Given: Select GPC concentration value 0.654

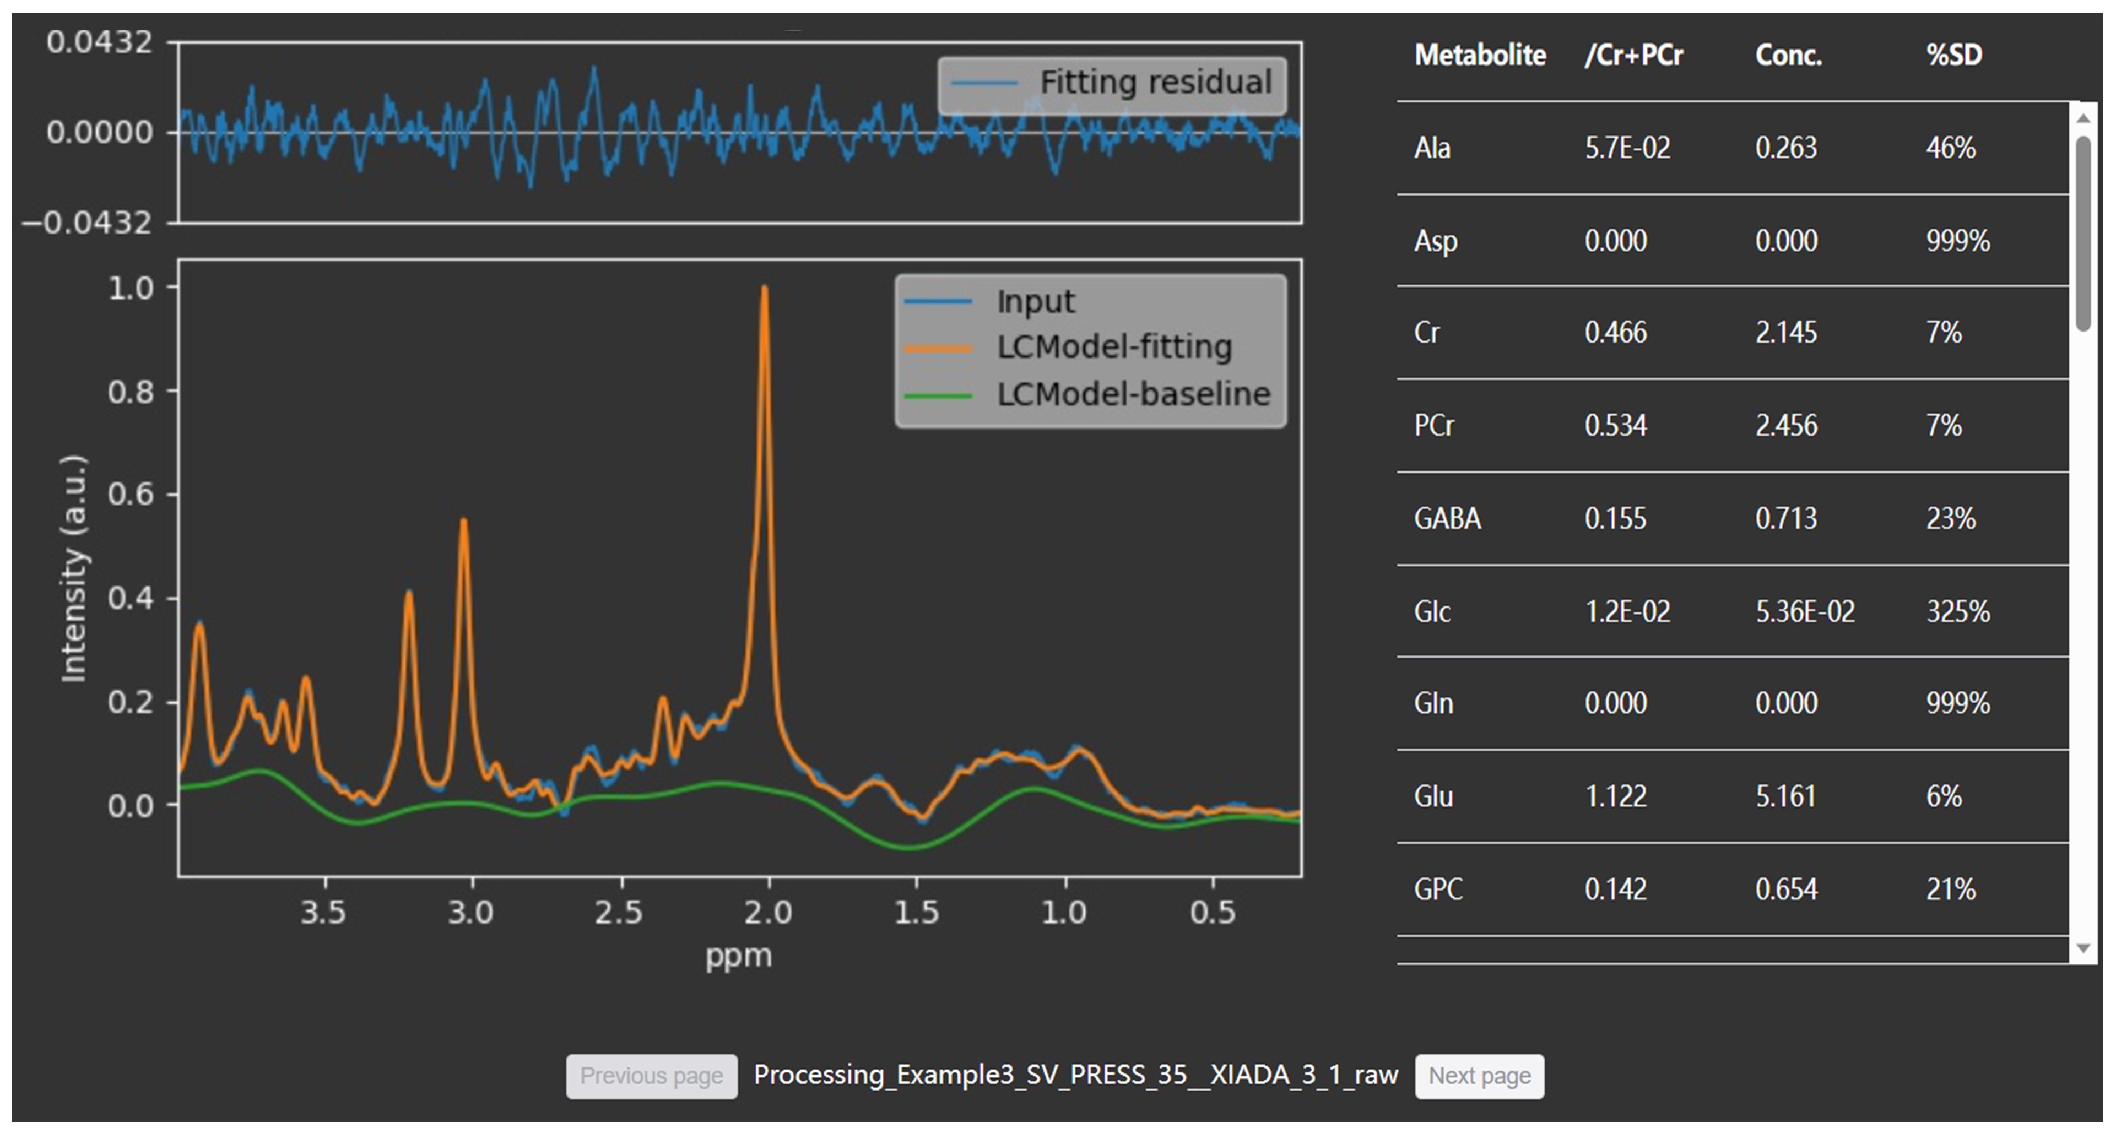Looking at the screenshot, I should click(x=1787, y=888).
